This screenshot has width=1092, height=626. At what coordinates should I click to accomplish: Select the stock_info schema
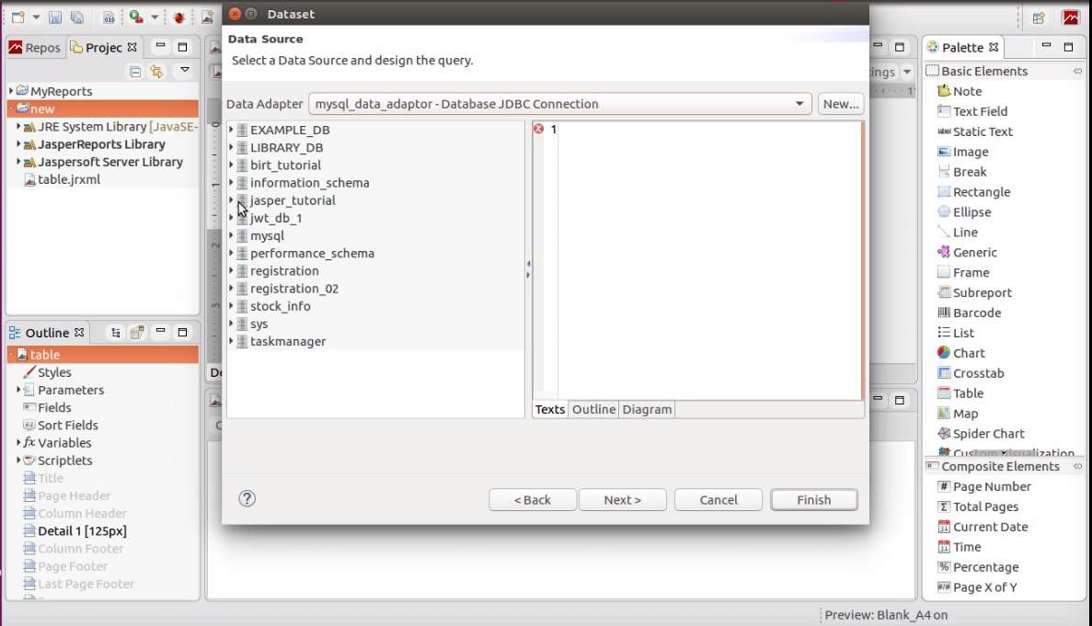(x=280, y=306)
